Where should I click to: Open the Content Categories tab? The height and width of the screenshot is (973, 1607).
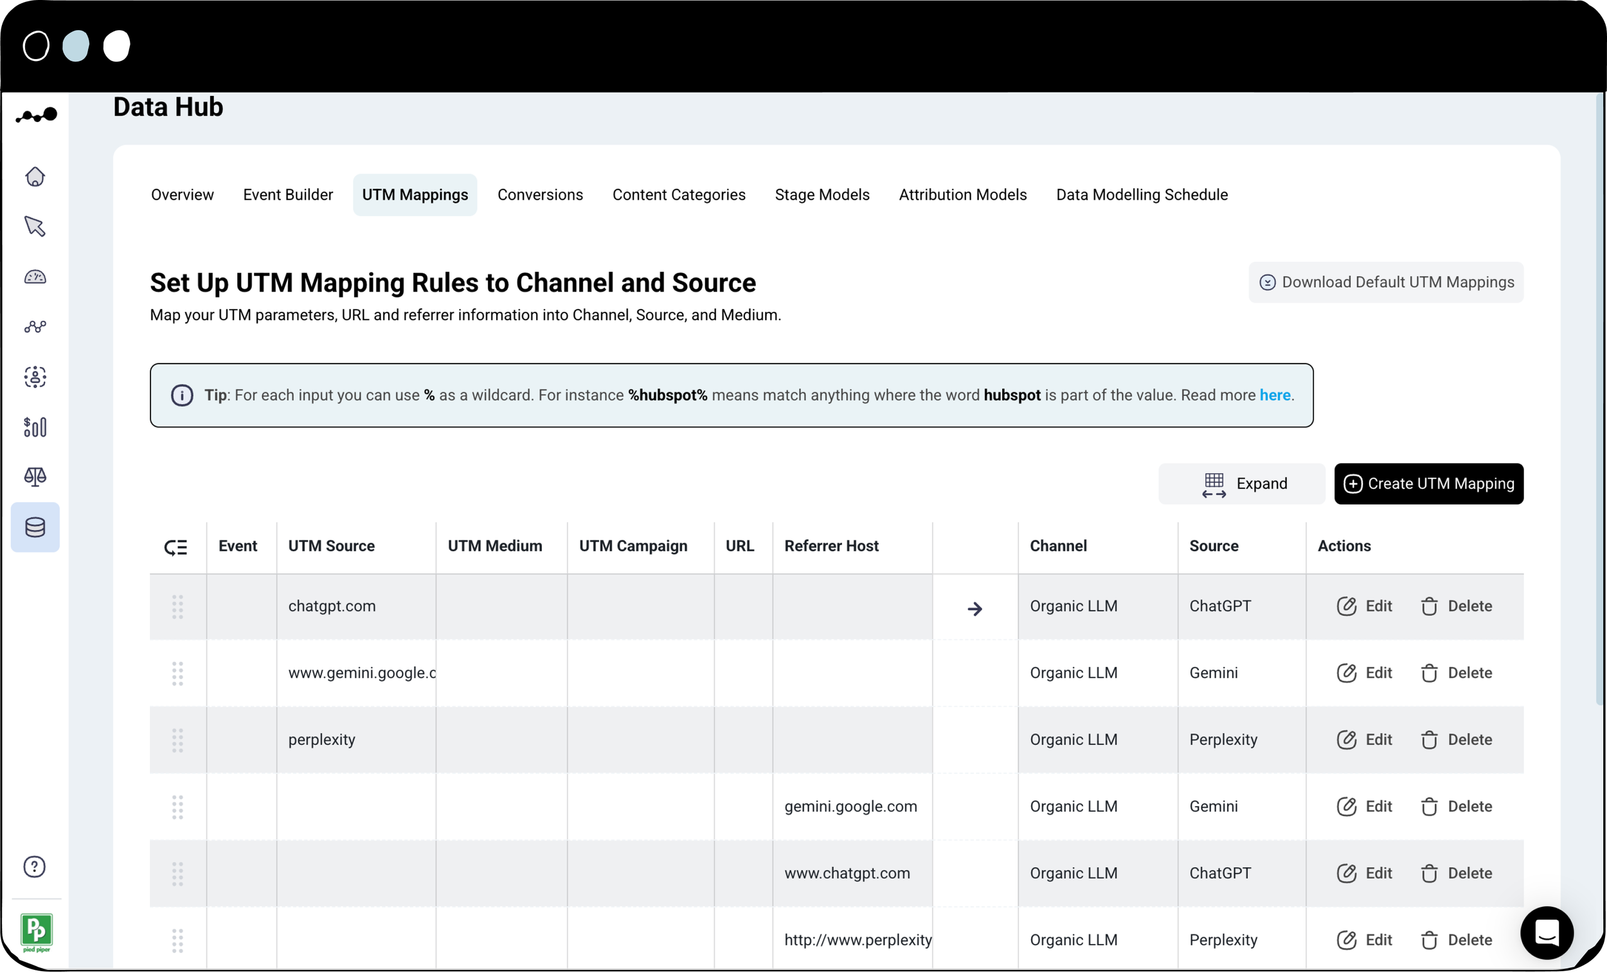click(679, 195)
